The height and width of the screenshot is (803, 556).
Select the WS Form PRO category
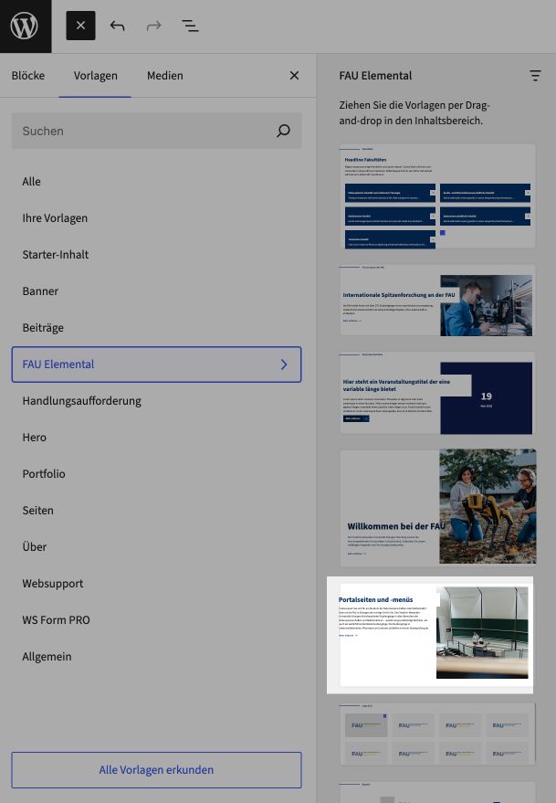57,620
